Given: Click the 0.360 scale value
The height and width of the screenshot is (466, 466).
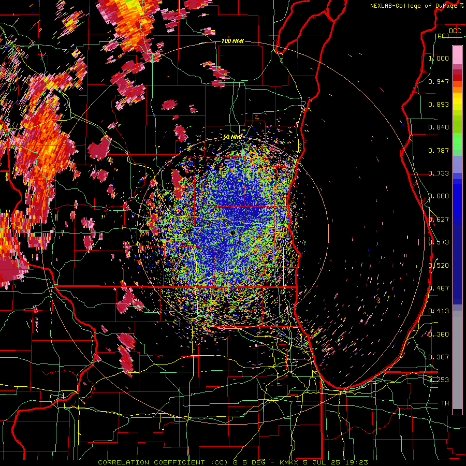Looking at the screenshot, I should 439,334.
